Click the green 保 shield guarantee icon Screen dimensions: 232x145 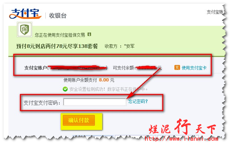tap(24, 29)
